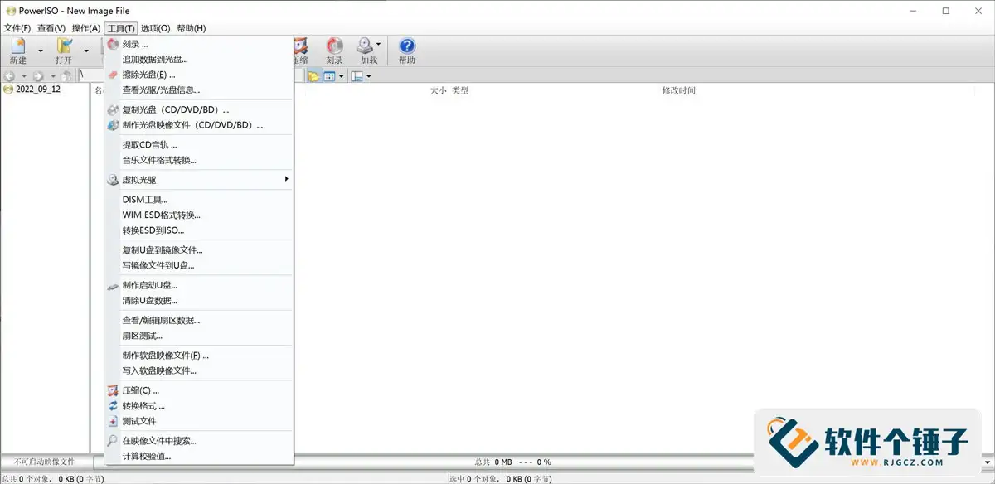The image size is (995, 484).
Task: Open the Forward history dropdown arrow
Action: (x=52, y=76)
